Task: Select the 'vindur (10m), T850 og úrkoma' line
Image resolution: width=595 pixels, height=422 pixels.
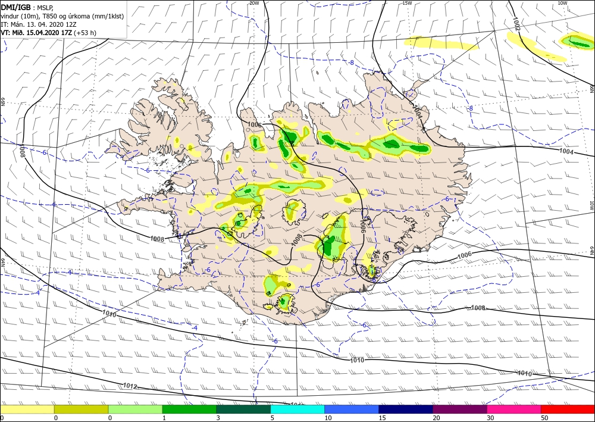Action: pyautogui.click(x=62, y=16)
